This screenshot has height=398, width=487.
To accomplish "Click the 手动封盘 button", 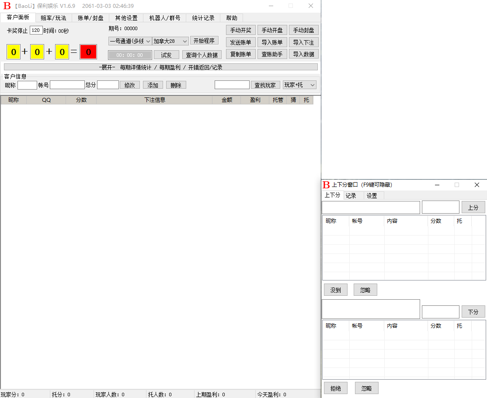I will 303,30.
